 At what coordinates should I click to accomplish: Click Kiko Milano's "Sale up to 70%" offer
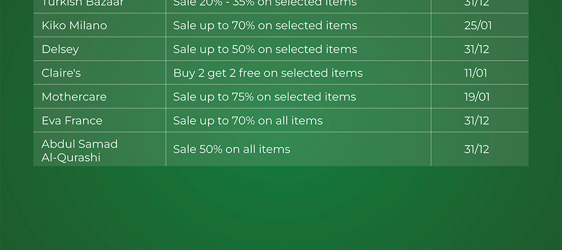click(265, 26)
